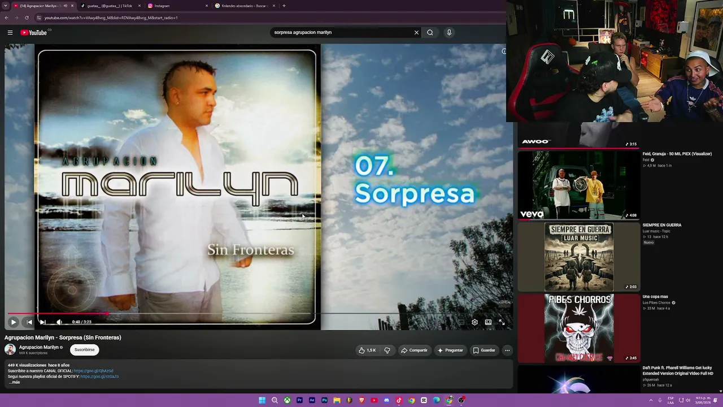Open the Agrupacion Marilyn channel name link

(x=39, y=347)
